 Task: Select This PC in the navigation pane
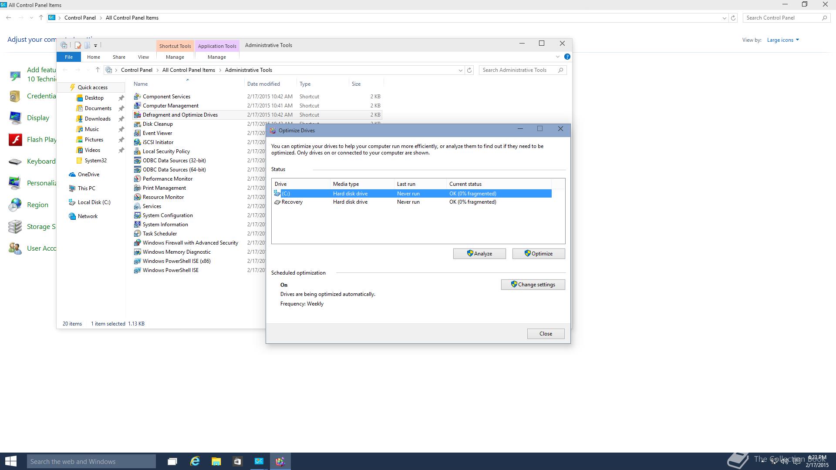point(86,188)
